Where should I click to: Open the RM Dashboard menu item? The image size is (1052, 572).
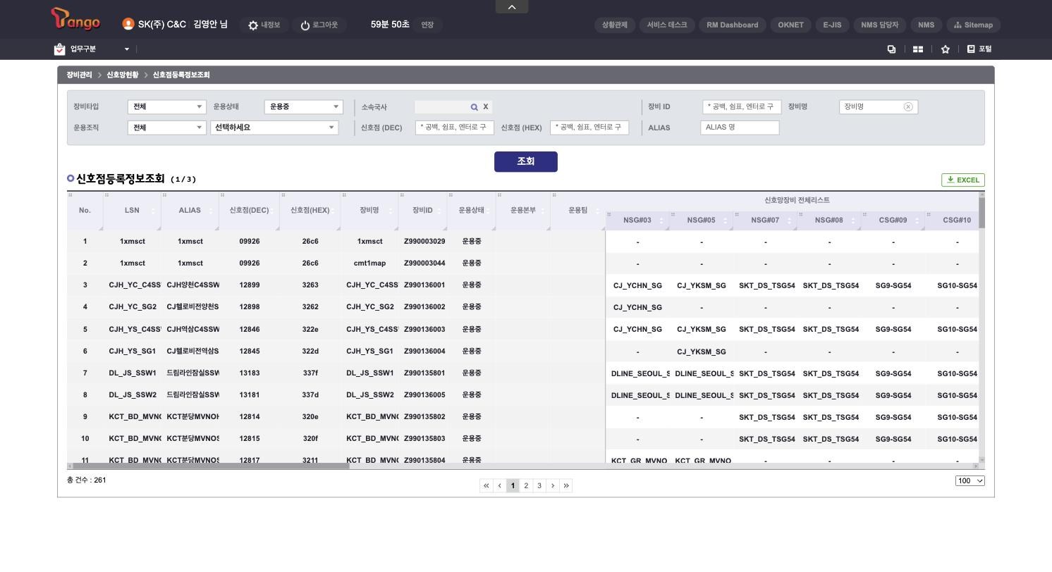tap(733, 25)
